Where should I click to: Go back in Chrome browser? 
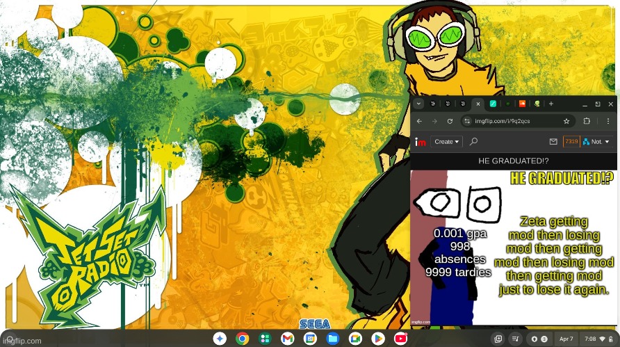point(420,121)
